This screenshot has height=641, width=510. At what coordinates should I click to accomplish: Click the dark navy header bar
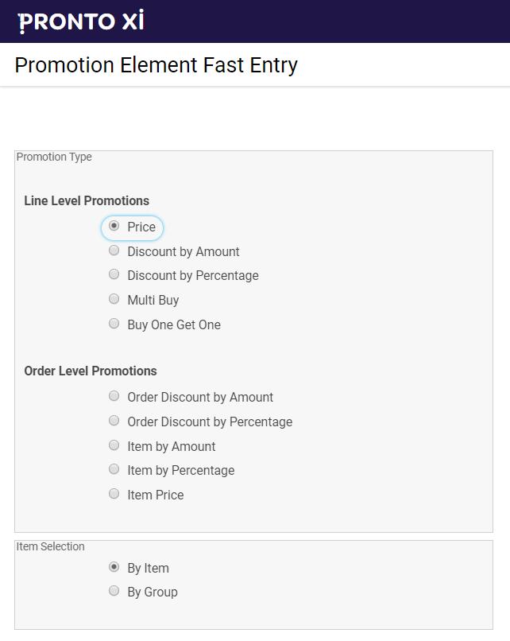(255, 21)
